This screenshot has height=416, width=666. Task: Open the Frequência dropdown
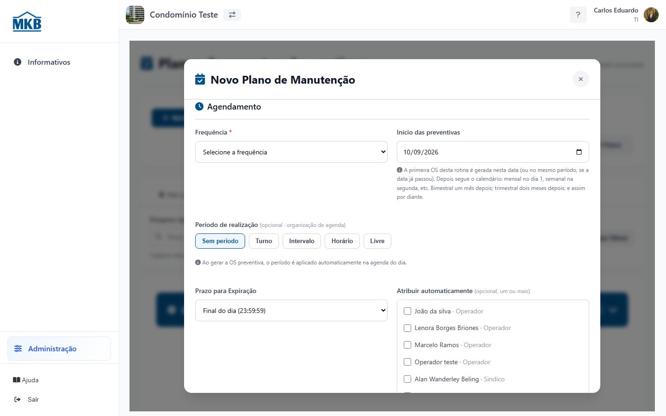point(291,152)
